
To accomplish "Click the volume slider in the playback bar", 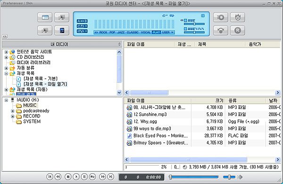I will pyautogui.click(x=229, y=177).
